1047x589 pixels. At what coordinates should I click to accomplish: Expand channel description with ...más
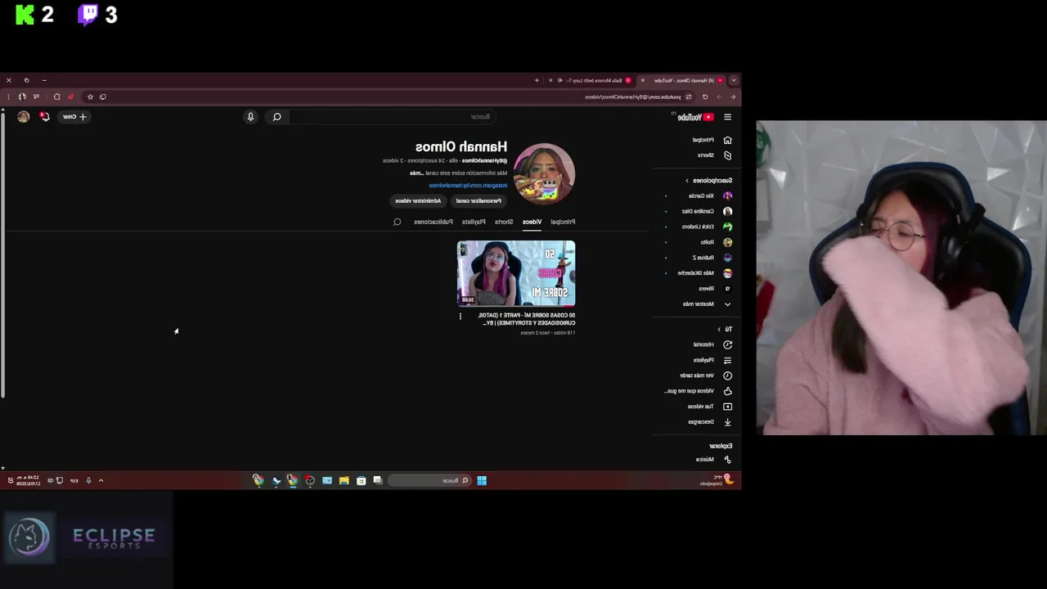pos(416,173)
